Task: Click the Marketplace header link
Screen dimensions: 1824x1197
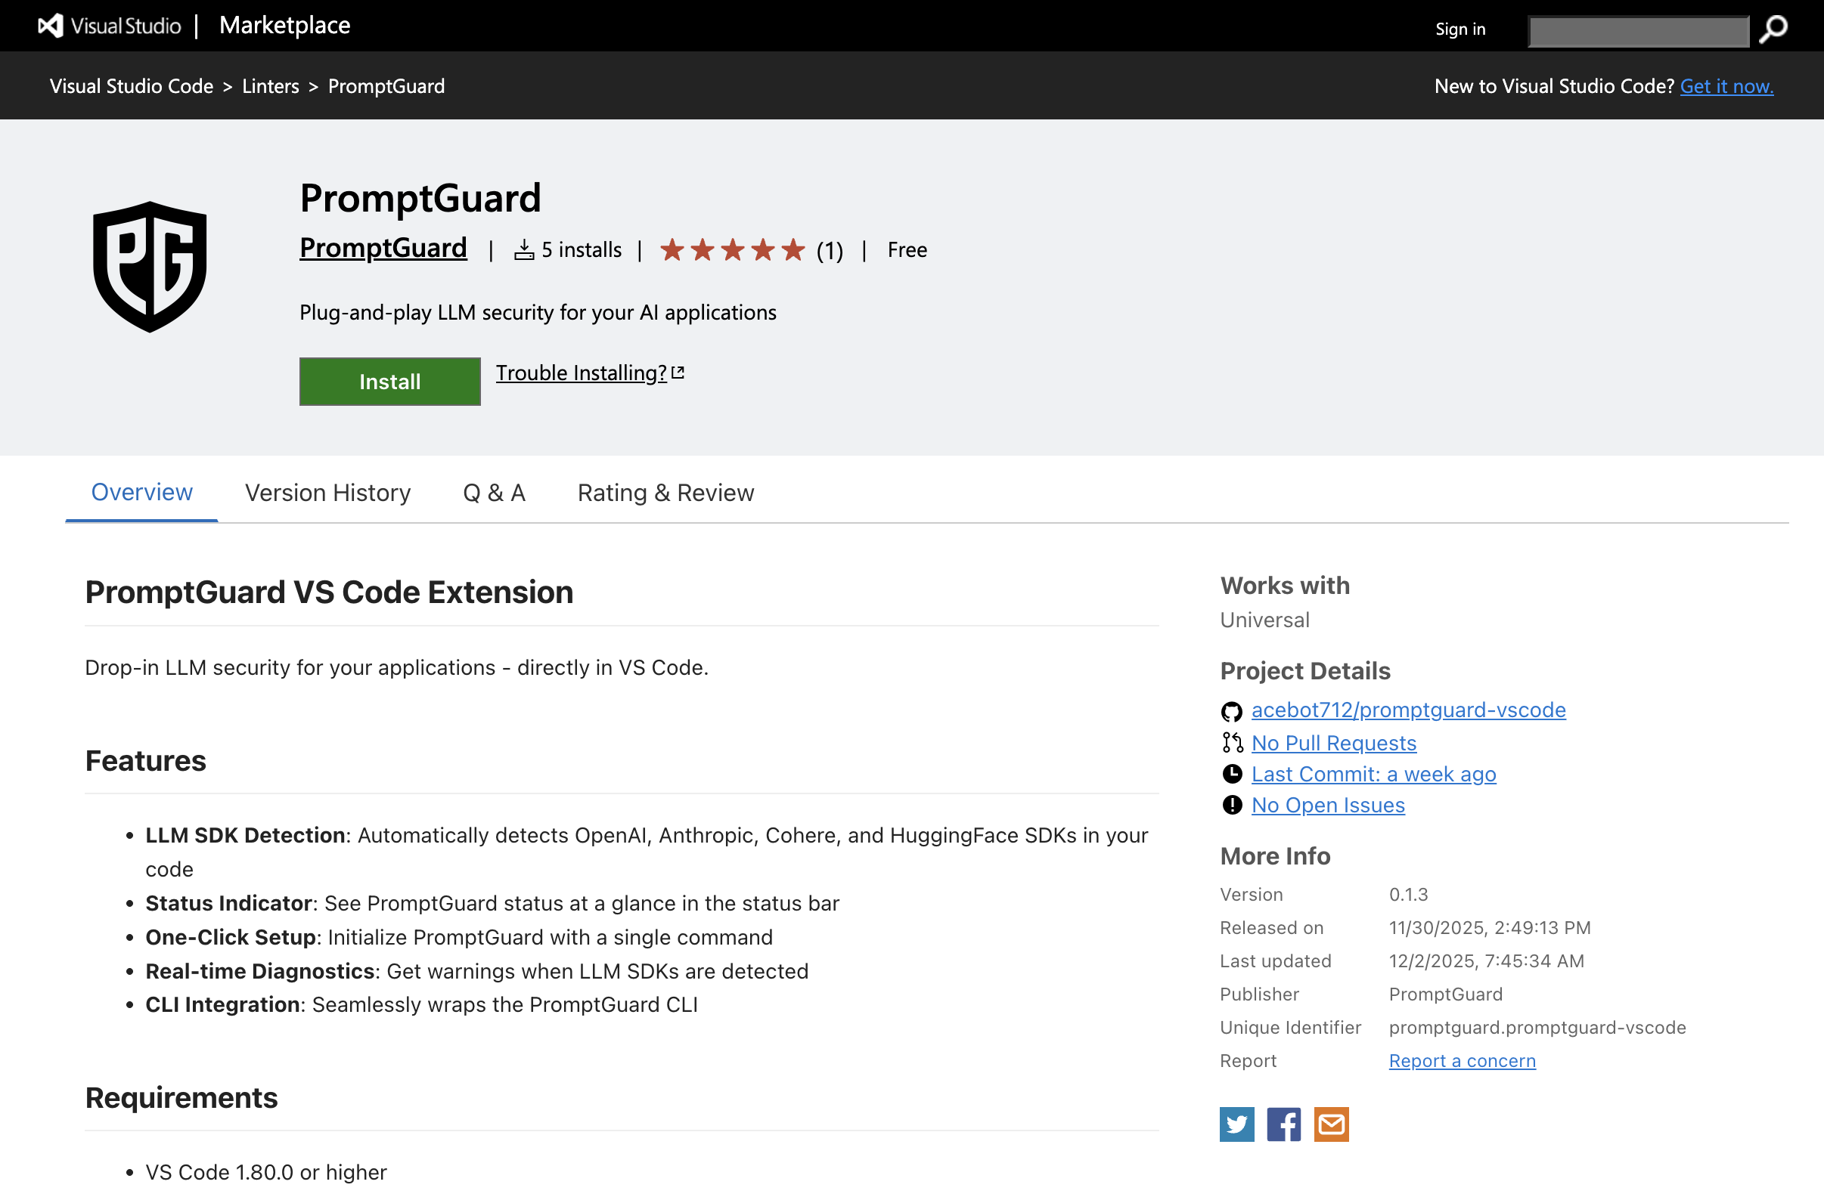Action: click(x=284, y=25)
